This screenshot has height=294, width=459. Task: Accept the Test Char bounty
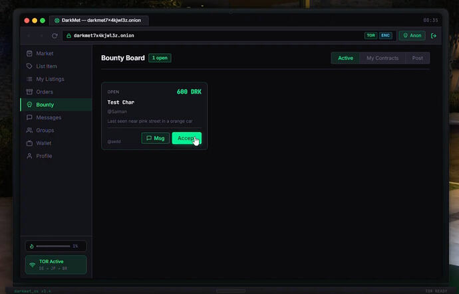point(187,138)
